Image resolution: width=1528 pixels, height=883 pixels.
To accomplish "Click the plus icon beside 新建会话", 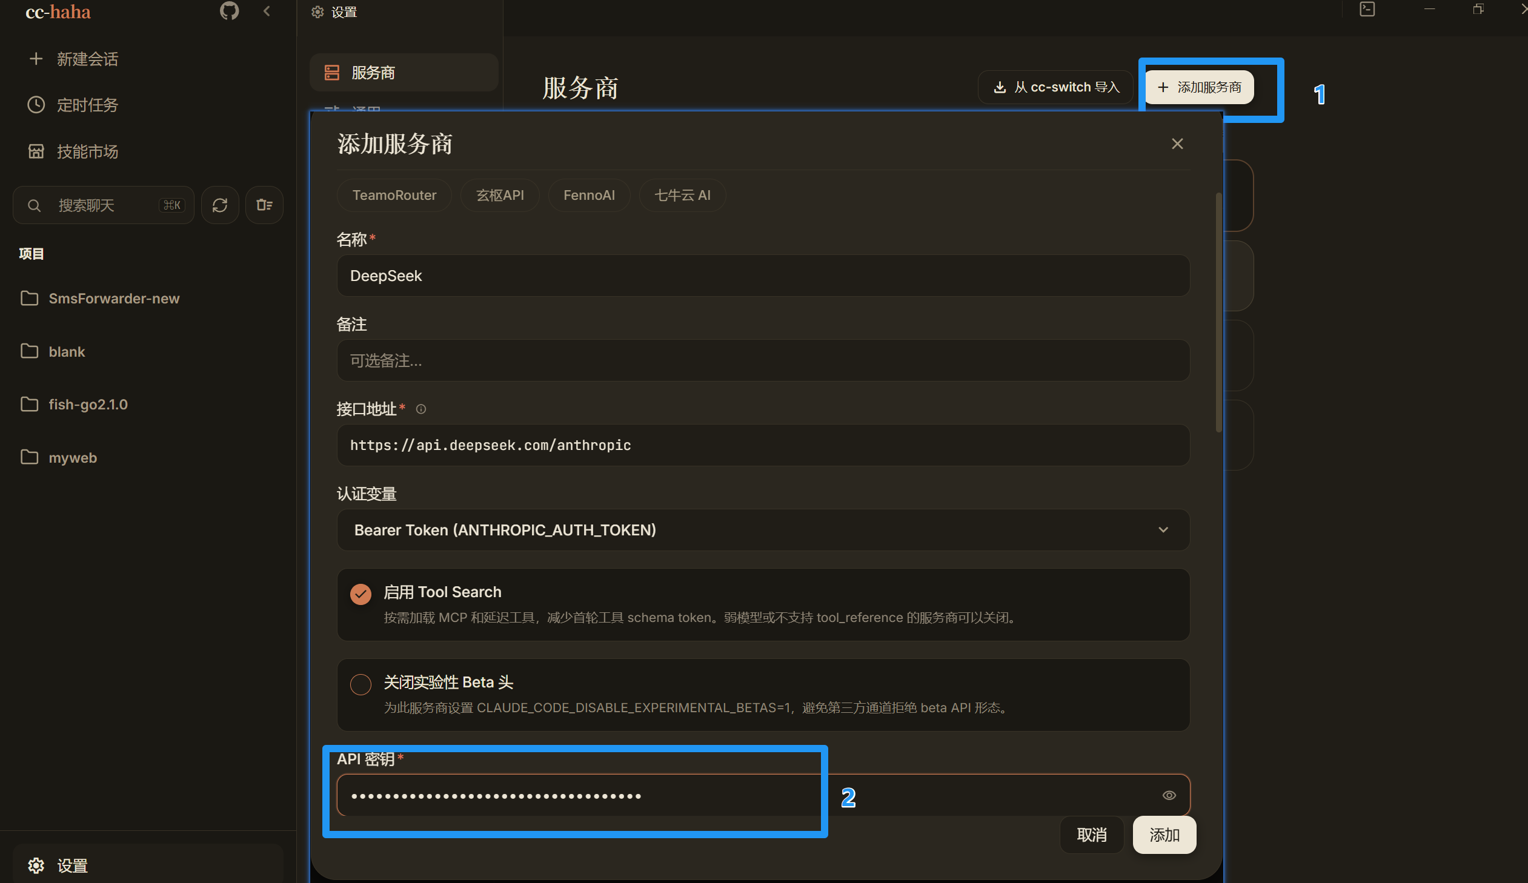I will pos(36,59).
